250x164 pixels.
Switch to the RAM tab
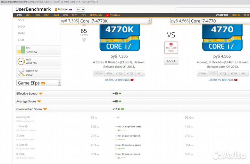[56, 15]
